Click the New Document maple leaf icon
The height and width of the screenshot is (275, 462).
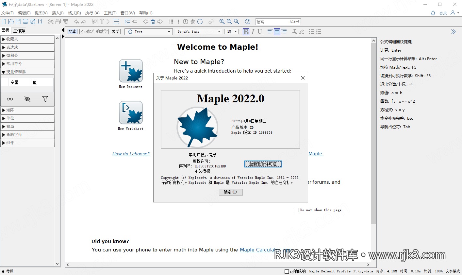point(131,71)
